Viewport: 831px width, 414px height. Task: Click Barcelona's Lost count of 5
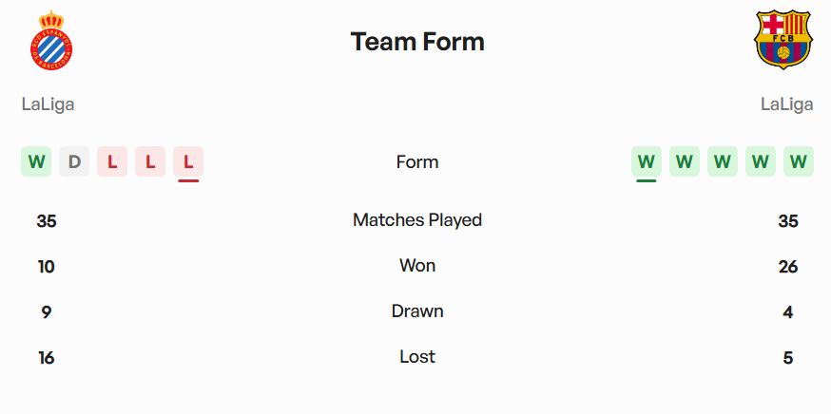point(787,358)
